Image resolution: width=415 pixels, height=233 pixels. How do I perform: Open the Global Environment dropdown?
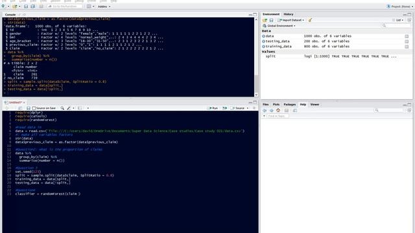click(279, 26)
